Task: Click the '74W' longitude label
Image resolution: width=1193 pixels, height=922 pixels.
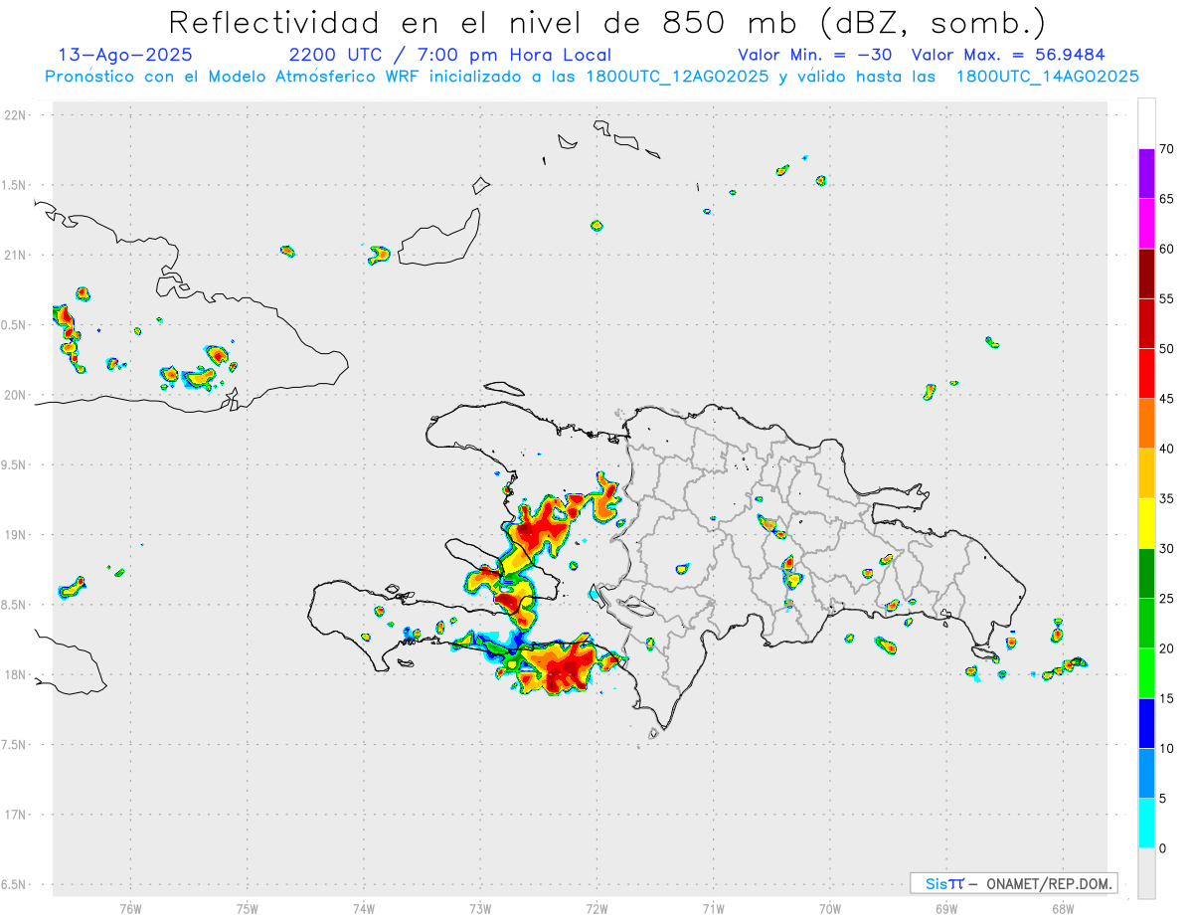Action: click(364, 908)
